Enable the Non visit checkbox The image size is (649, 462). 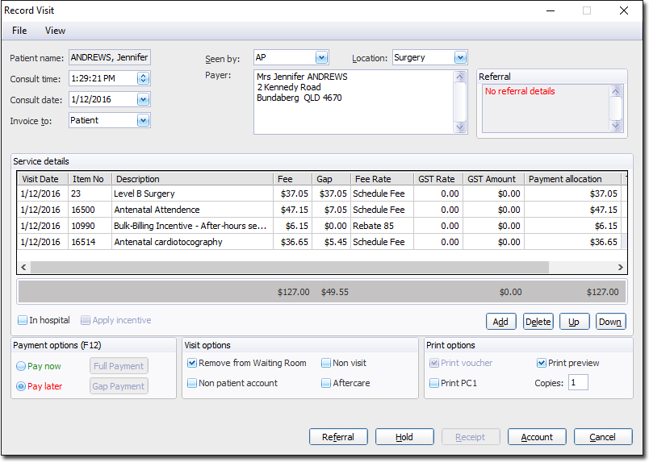coord(326,364)
